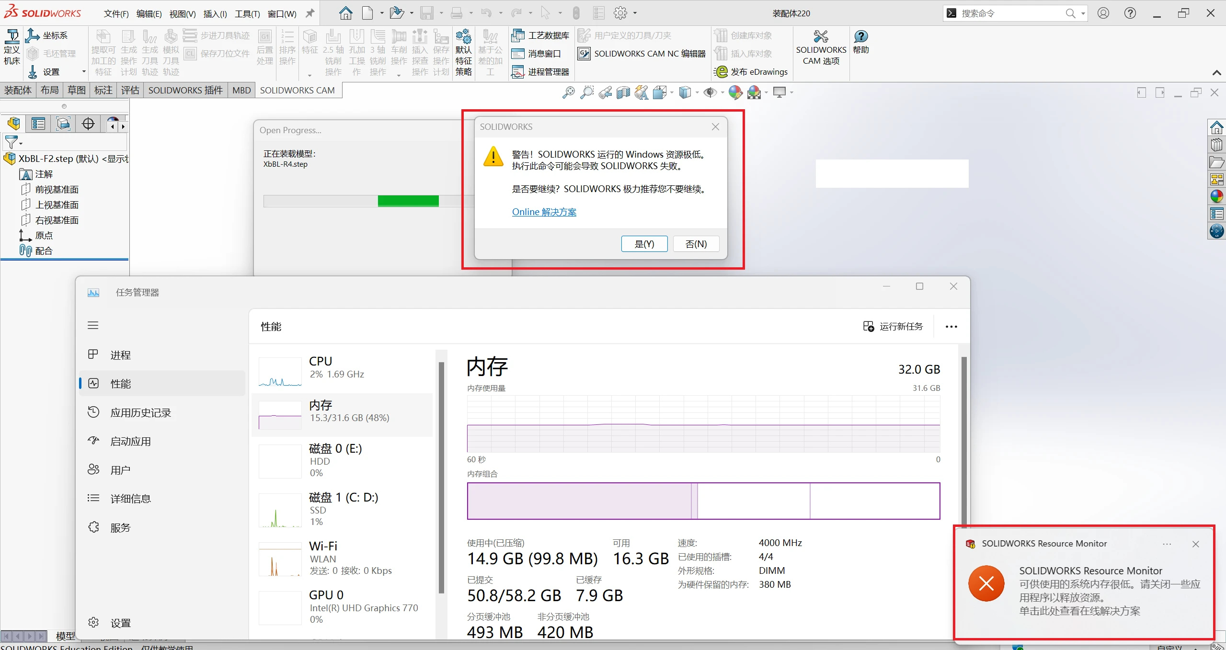Pin the menu bar with pushpin

(x=310, y=13)
